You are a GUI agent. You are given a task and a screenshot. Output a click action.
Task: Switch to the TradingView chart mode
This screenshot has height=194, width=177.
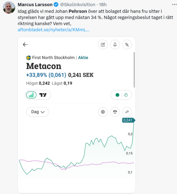(x=43, y=95)
